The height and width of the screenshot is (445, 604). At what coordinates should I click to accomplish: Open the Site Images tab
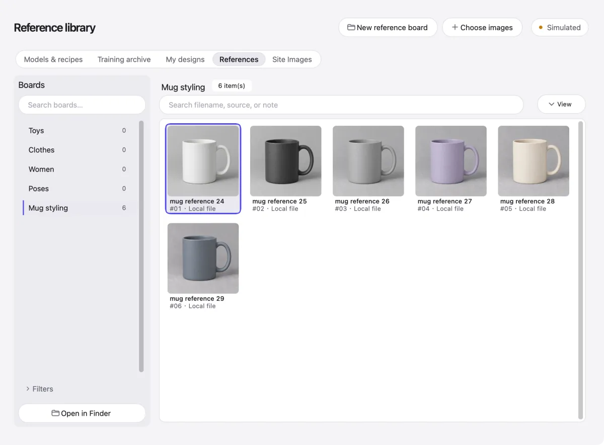(292, 59)
